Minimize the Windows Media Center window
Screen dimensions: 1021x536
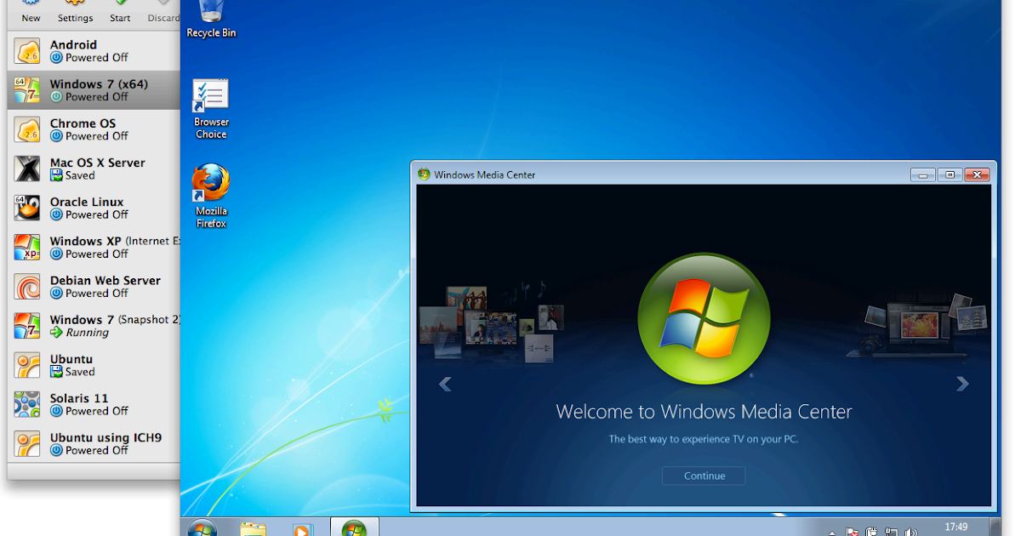point(923,174)
